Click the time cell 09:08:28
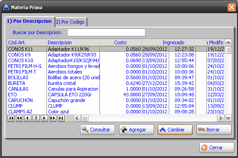238x158 pixels. tap(184, 112)
